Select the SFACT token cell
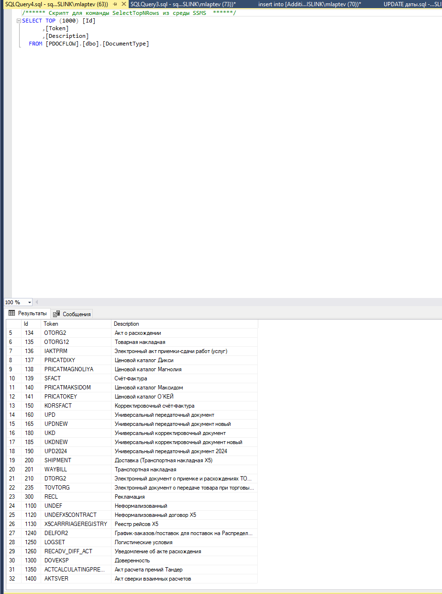 click(x=76, y=378)
